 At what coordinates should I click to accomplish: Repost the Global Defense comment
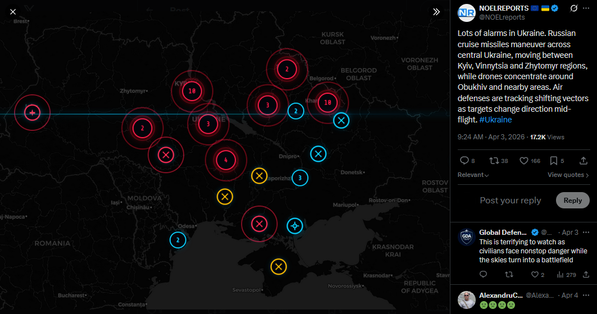click(x=509, y=275)
